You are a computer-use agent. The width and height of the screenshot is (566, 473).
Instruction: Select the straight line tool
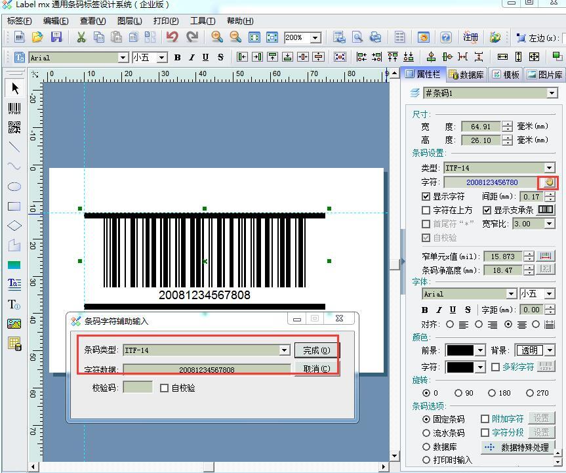[14, 147]
